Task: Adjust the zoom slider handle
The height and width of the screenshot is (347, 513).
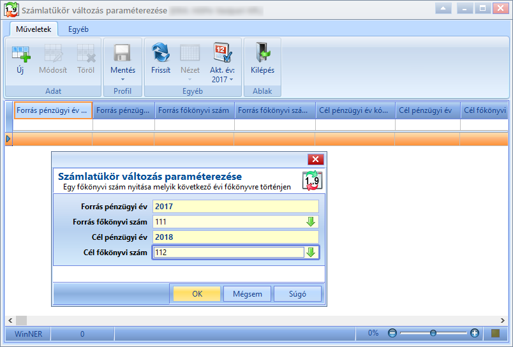Action: click(x=433, y=333)
